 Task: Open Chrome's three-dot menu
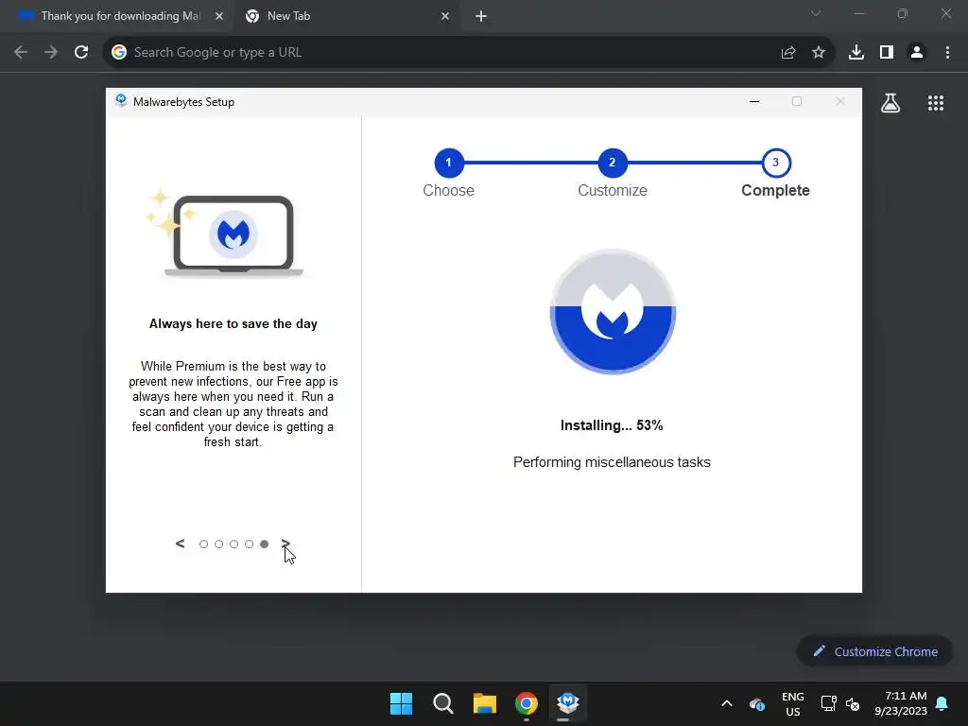[x=947, y=53]
